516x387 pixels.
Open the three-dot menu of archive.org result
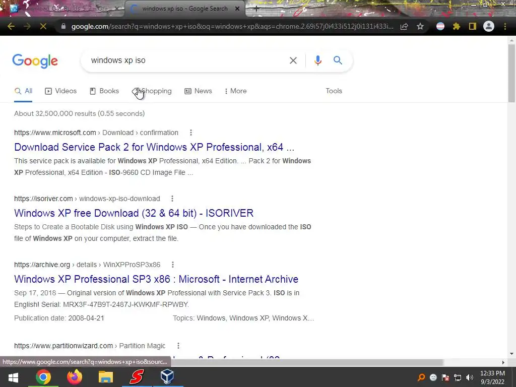pyautogui.click(x=173, y=265)
